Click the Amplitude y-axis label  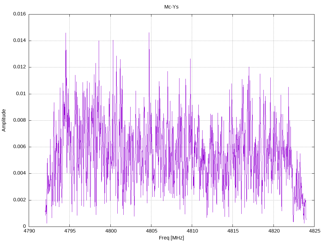[4, 120]
